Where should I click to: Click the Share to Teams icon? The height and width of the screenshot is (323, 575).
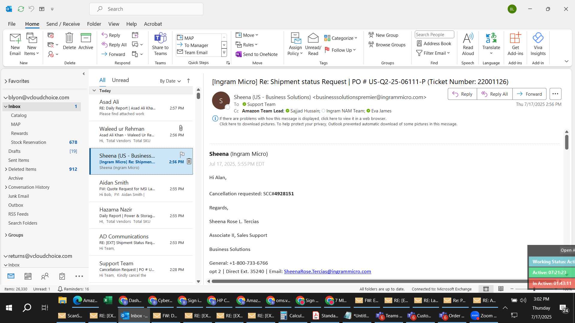(x=160, y=38)
